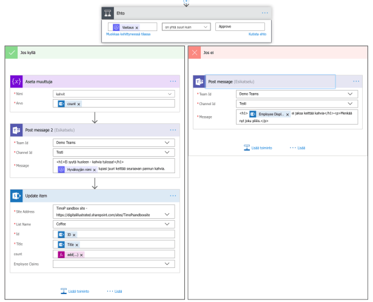Click 'Lisää toiminto' in the Jos kyllä branch
The image size is (373, 302).
coord(75,291)
